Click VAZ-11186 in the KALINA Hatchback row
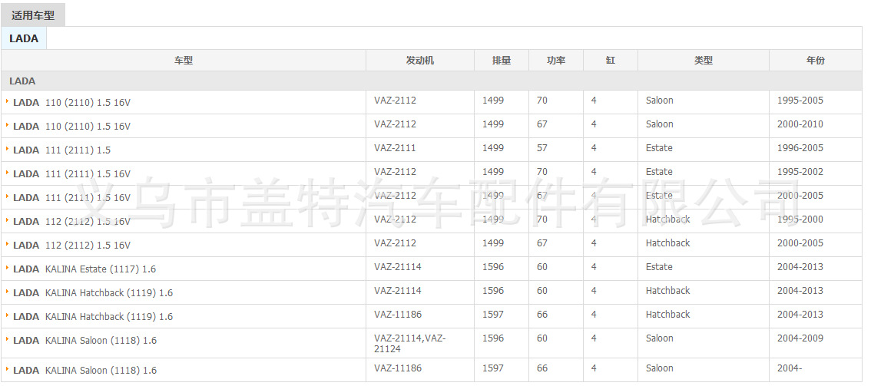871x386 pixels. coord(398,315)
